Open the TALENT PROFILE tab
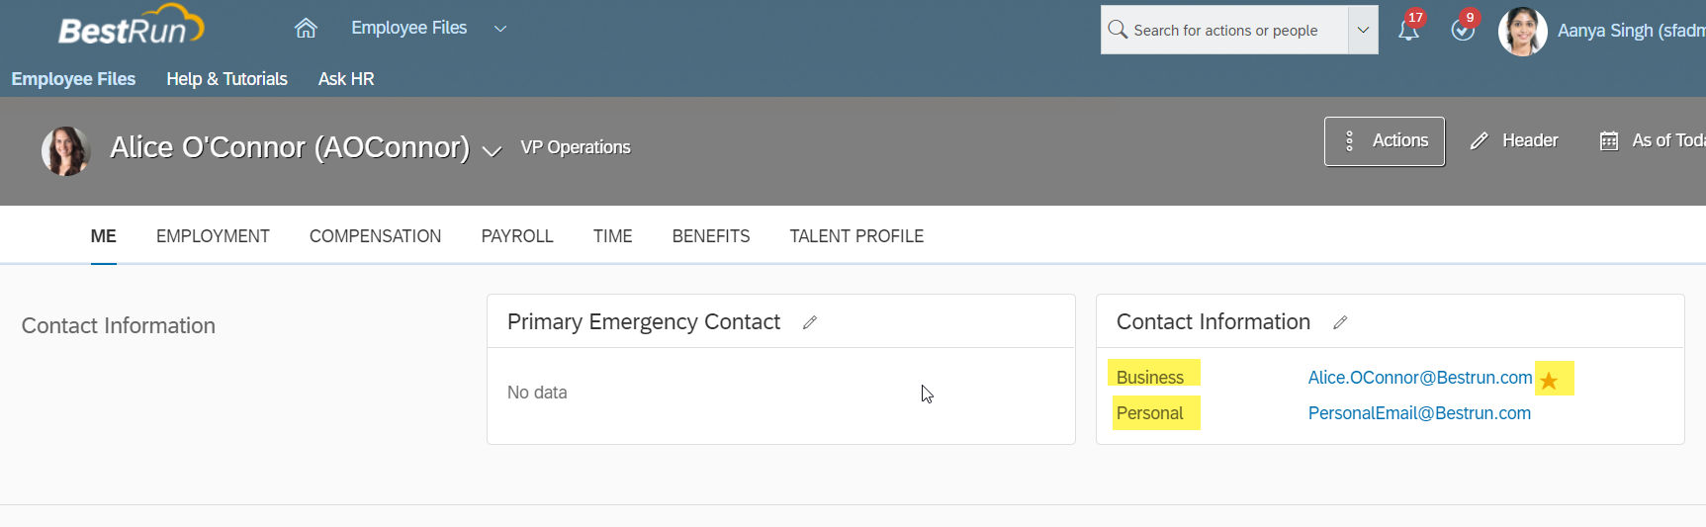Viewport: 1706px width, 527px height. (x=856, y=236)
